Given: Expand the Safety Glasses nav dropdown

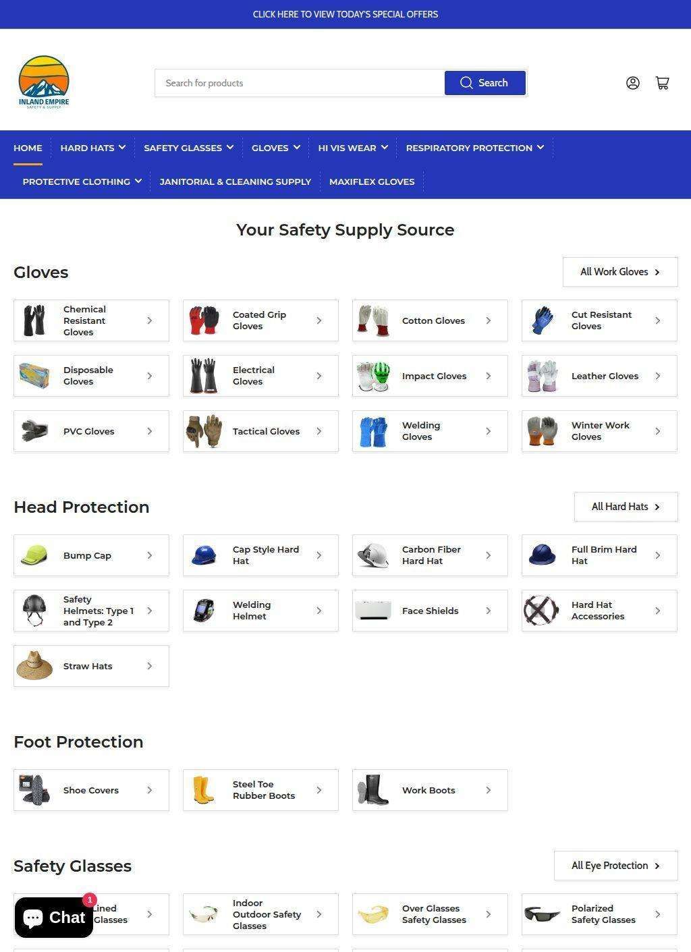Looking at the screenshot, I should coord(188,148).
